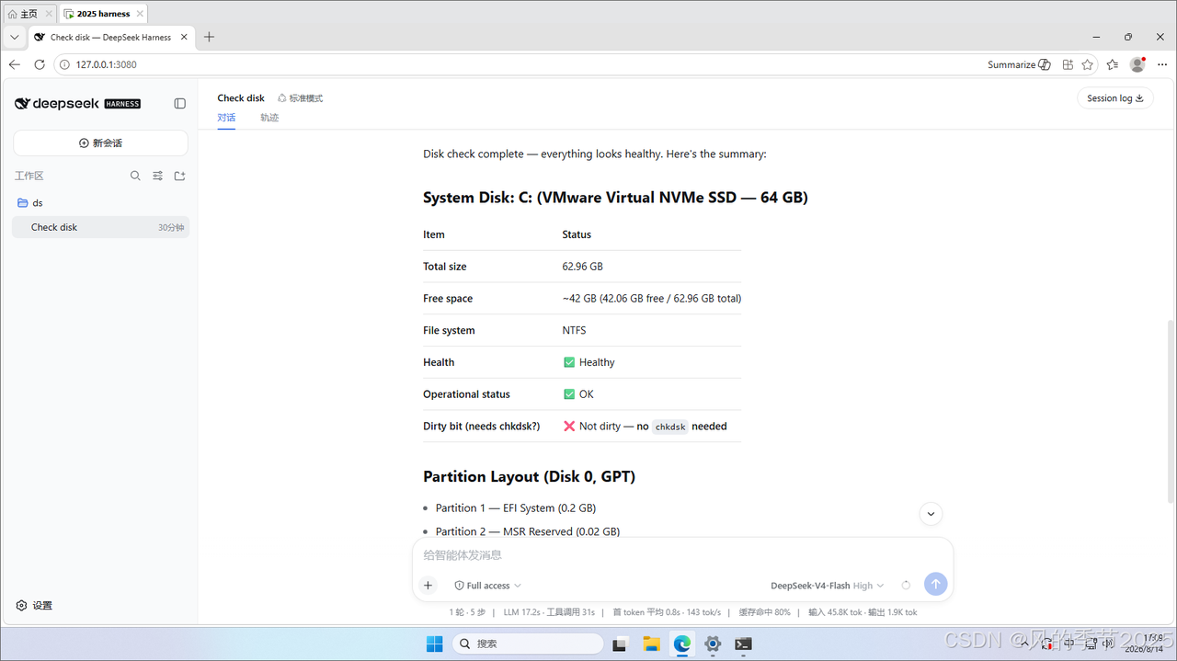
Task: Open the split screen icon in address bar
Action: point(1068,64)
